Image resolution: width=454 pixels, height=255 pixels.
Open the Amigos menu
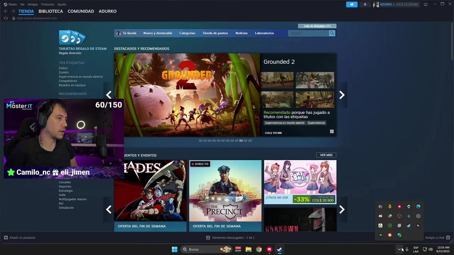click(33, 4)
